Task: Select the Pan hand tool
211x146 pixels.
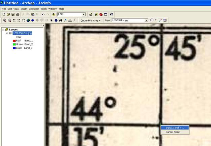Action: (23, 20)
